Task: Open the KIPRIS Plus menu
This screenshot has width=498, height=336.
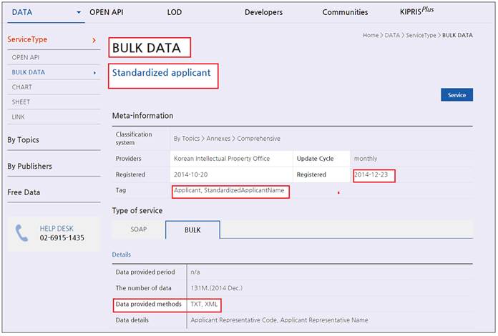Action: (416, 11)
